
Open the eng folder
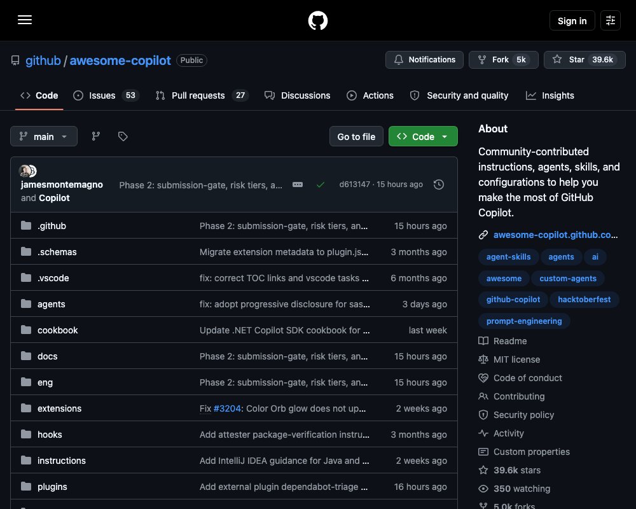[x=45, y=382]
